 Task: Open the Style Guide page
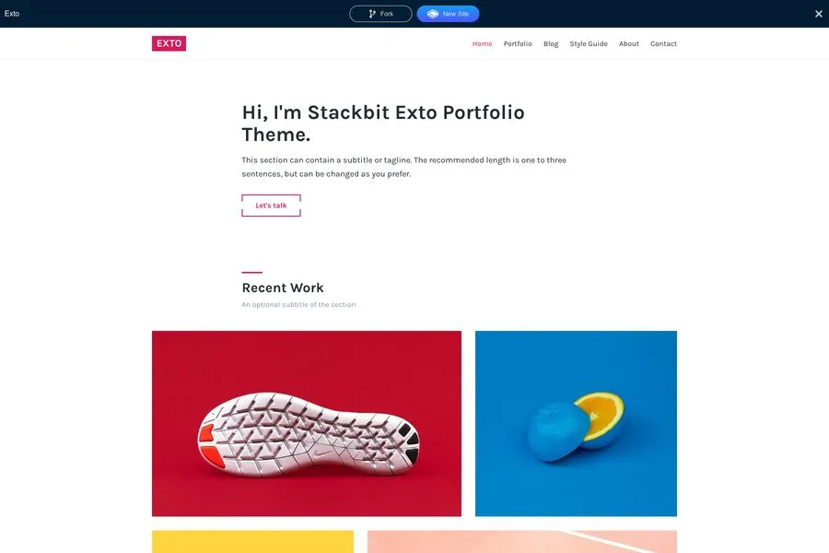point(589,44)
